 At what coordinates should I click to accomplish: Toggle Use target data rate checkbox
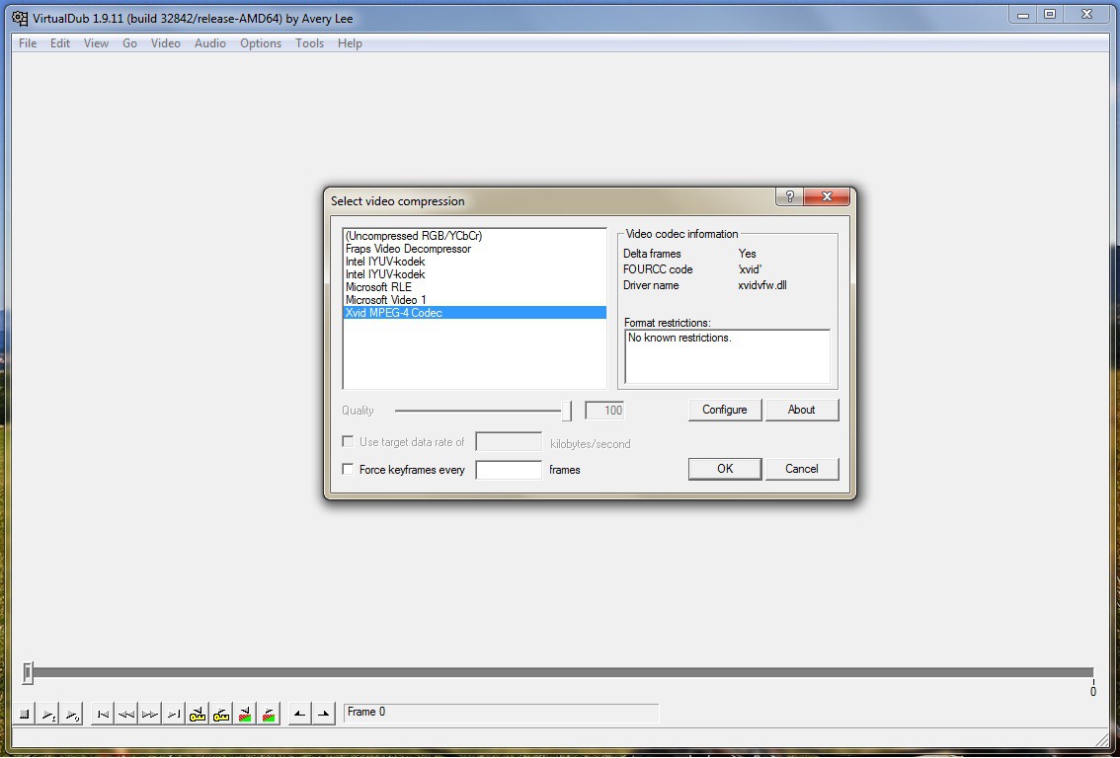click(348, 442)
